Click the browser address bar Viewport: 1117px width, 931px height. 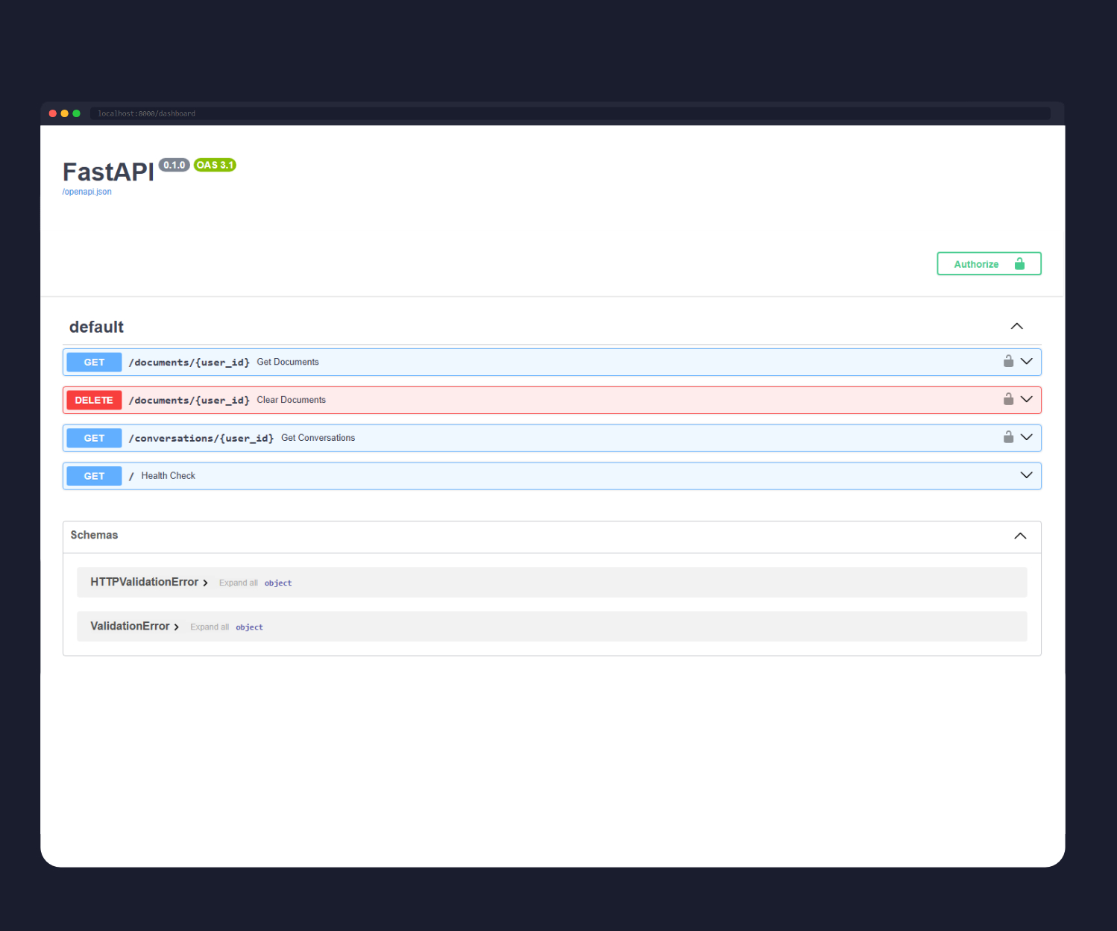point(570,114)
